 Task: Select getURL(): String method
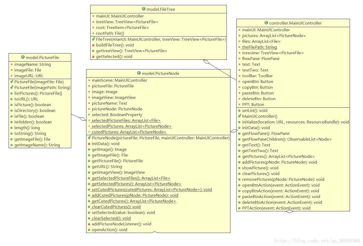107,167
